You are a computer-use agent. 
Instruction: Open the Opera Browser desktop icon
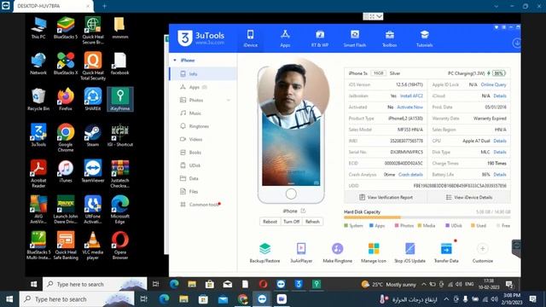tap(120, 246)
